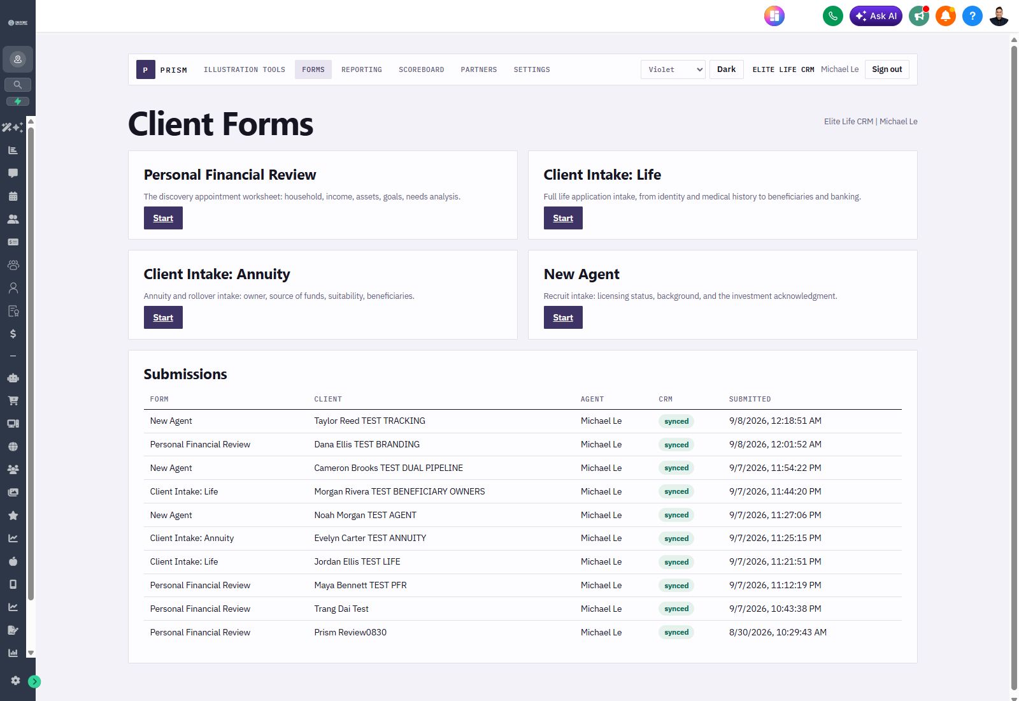Open the globe sites icon in sidebar
The width and height of the screenshot is (1019, 701).
pyautogui.click(x=13, y=447)
